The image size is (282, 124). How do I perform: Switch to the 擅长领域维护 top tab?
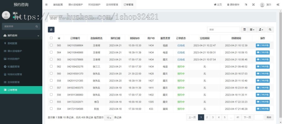(x=76, y=5)
